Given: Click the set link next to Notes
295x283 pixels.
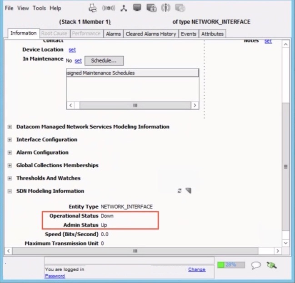Looking at the screenshot, I should click(268, 41).
